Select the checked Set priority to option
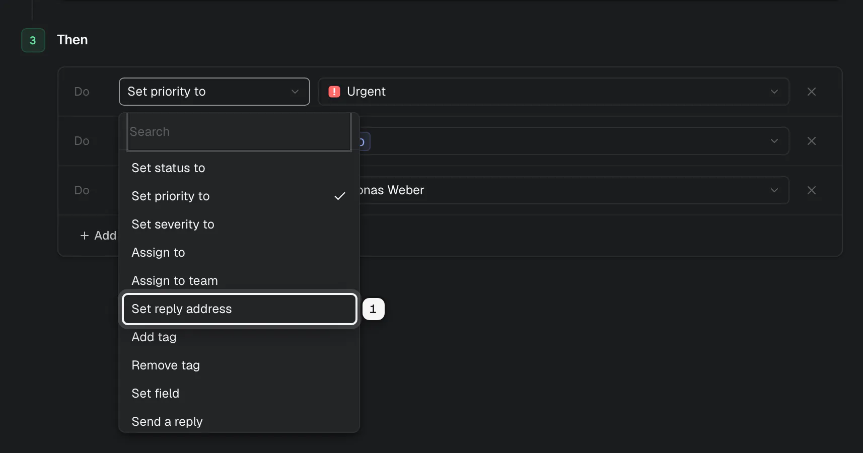This screenshot has width=863, height=453. pos(239,196)
